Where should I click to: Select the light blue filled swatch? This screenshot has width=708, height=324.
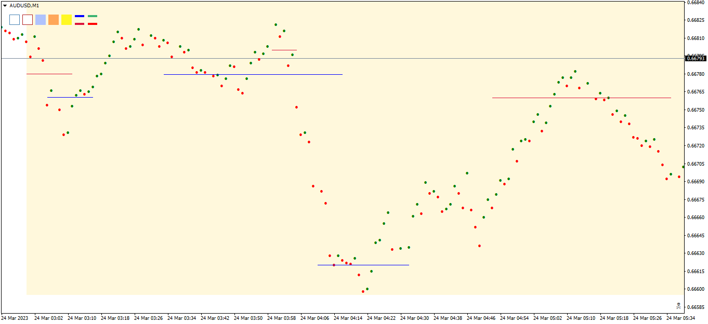[x=41, y=20]
